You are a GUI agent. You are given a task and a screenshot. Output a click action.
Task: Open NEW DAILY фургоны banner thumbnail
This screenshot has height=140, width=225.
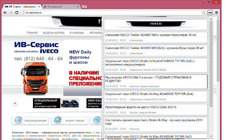(x=94, y=103)
